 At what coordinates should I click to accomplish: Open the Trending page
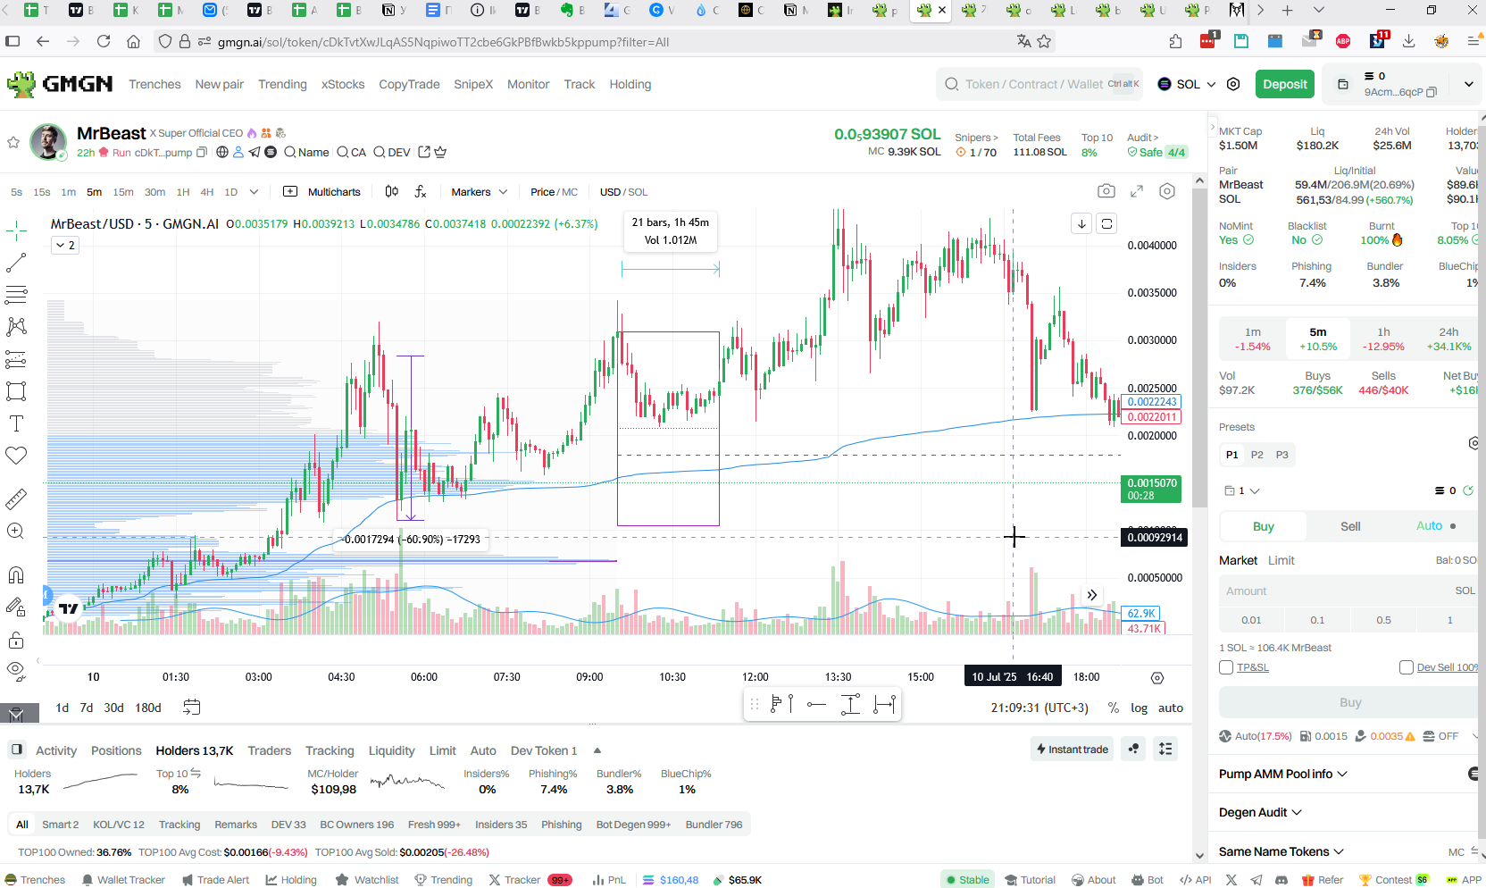pyautogui.click(x=282, y=84)
